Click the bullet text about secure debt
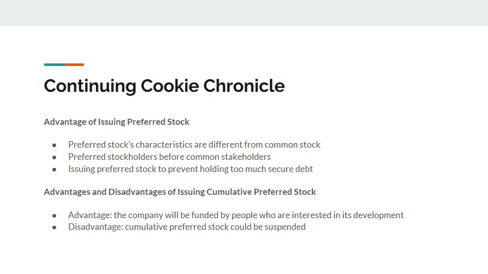 point(191,169)
